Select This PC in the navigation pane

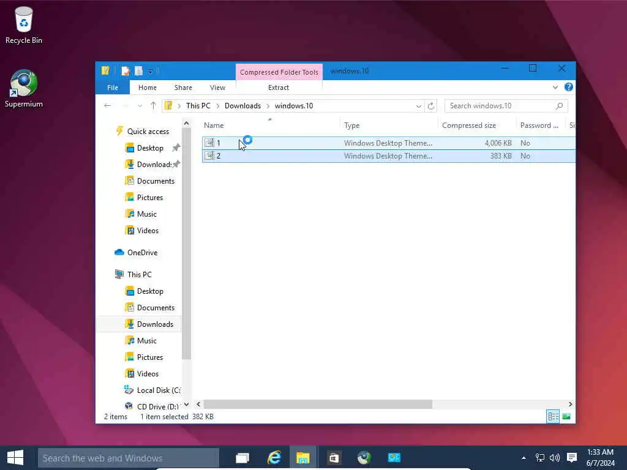tap(139, 275)
